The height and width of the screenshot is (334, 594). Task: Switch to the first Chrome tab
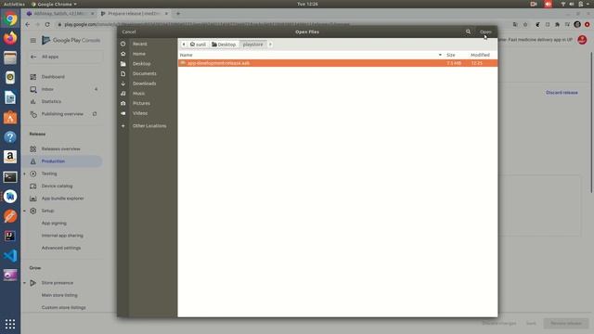coord(59,14)
